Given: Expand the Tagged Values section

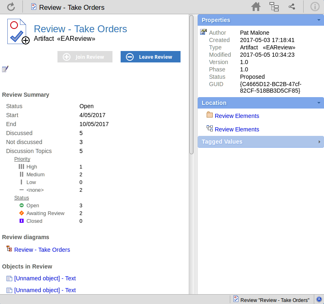Looking at the screenshot, I should [319, 142].
